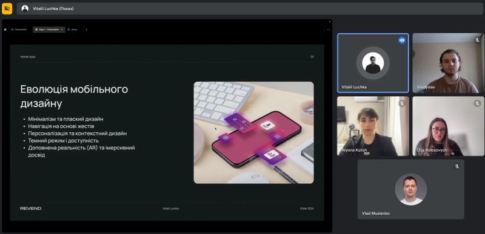Screen dimensions: 485x234
Task: Close the Page 1 Presentation tab
Action: (62, 30)
